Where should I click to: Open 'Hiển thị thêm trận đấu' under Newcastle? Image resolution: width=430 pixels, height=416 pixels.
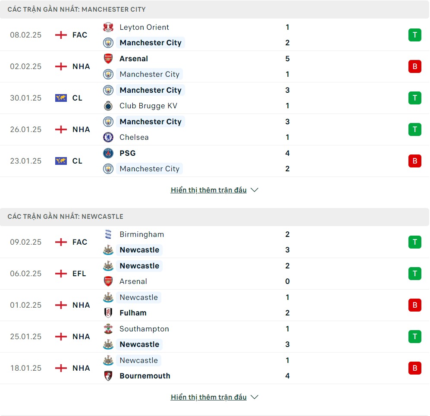click(x=209, y=397)
